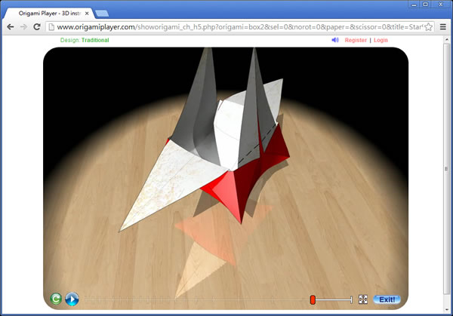Viewport: 453px width, 316px height.
Task: Click the scrollbar down arrow
Action: [x=447, y=309]
